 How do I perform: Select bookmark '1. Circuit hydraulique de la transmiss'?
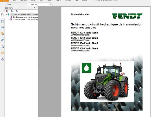click(24, 15)
